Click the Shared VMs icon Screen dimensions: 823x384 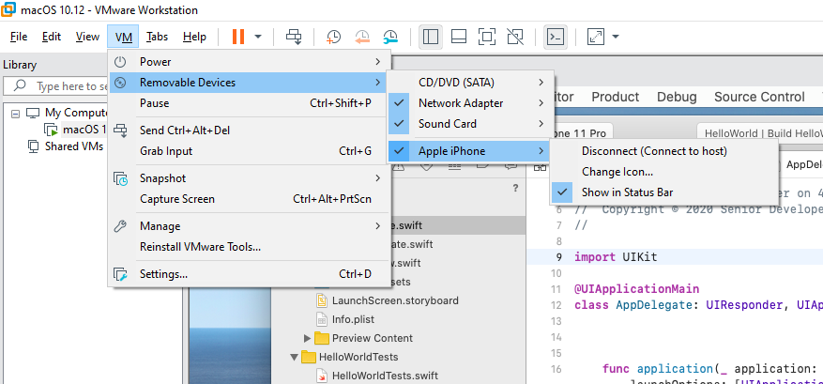[33, 146]
